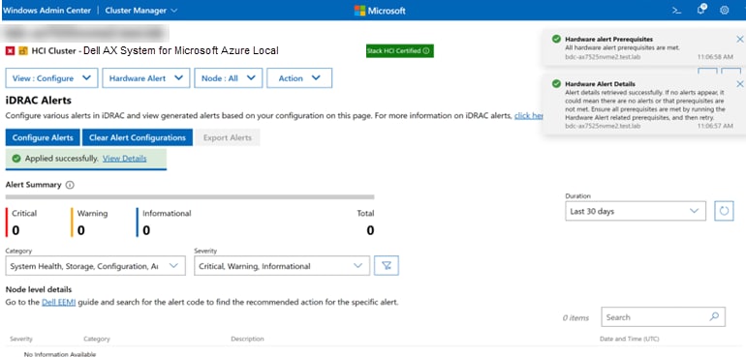Open the Category filter dropdown
Image resolution: width=746 pixels, height=357 pixels.
[x=95, y=266]
